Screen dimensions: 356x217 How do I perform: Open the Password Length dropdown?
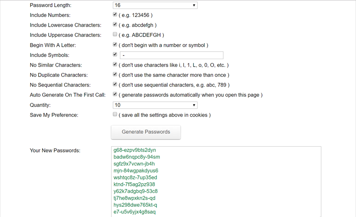coord(155,5)
